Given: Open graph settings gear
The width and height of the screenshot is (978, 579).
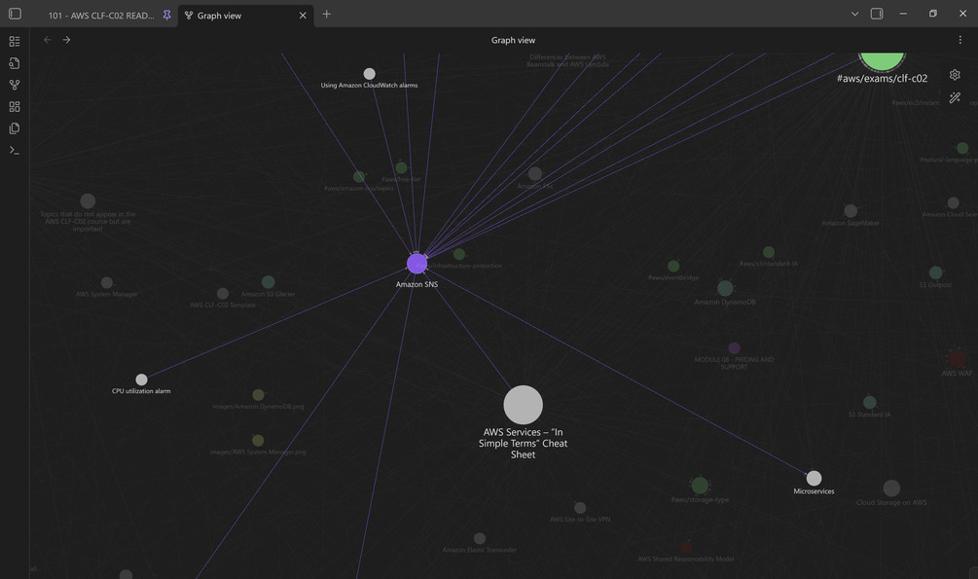Looking at the screenshot, I should pyautogui.click(x=955, y=75).
